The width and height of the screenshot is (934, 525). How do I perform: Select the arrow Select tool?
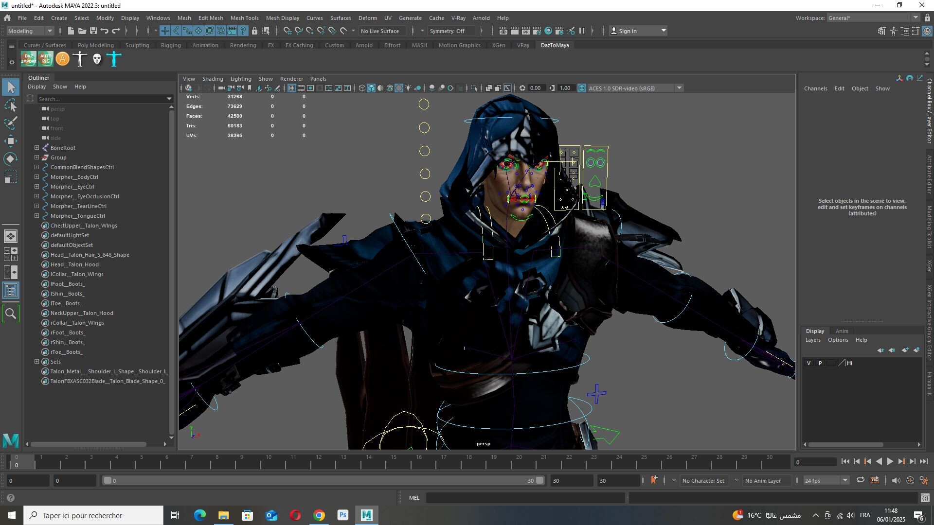coord(11,87)
